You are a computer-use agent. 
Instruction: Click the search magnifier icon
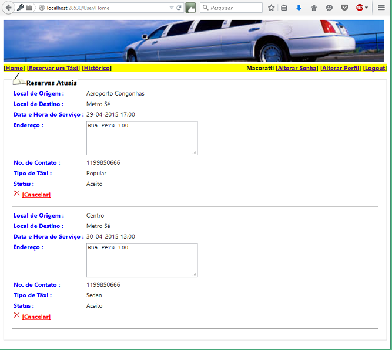pyautogui.click(x=206, y=8)
